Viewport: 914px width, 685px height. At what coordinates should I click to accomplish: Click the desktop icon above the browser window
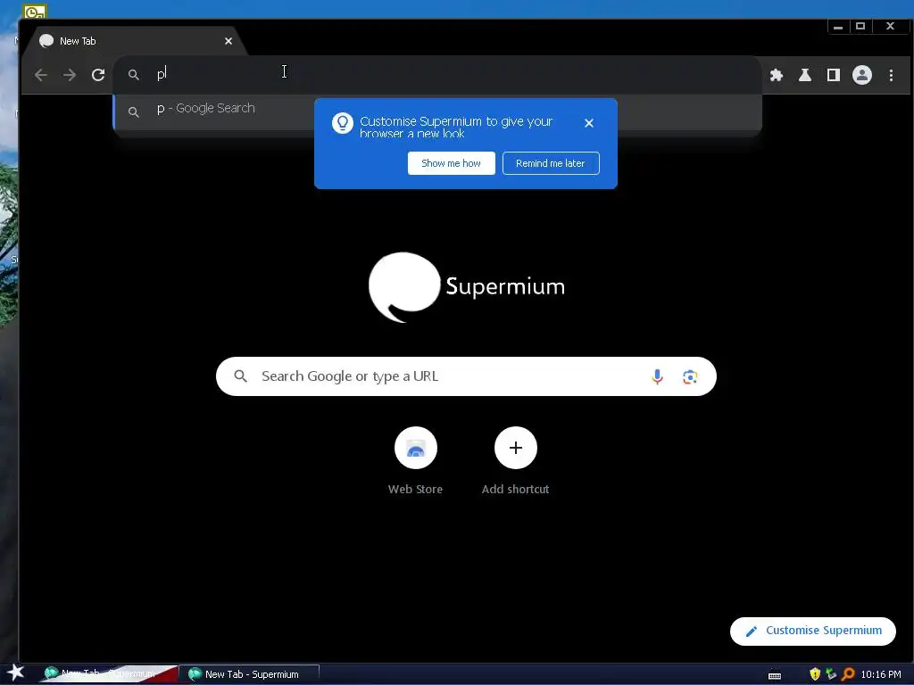[35, 11]
